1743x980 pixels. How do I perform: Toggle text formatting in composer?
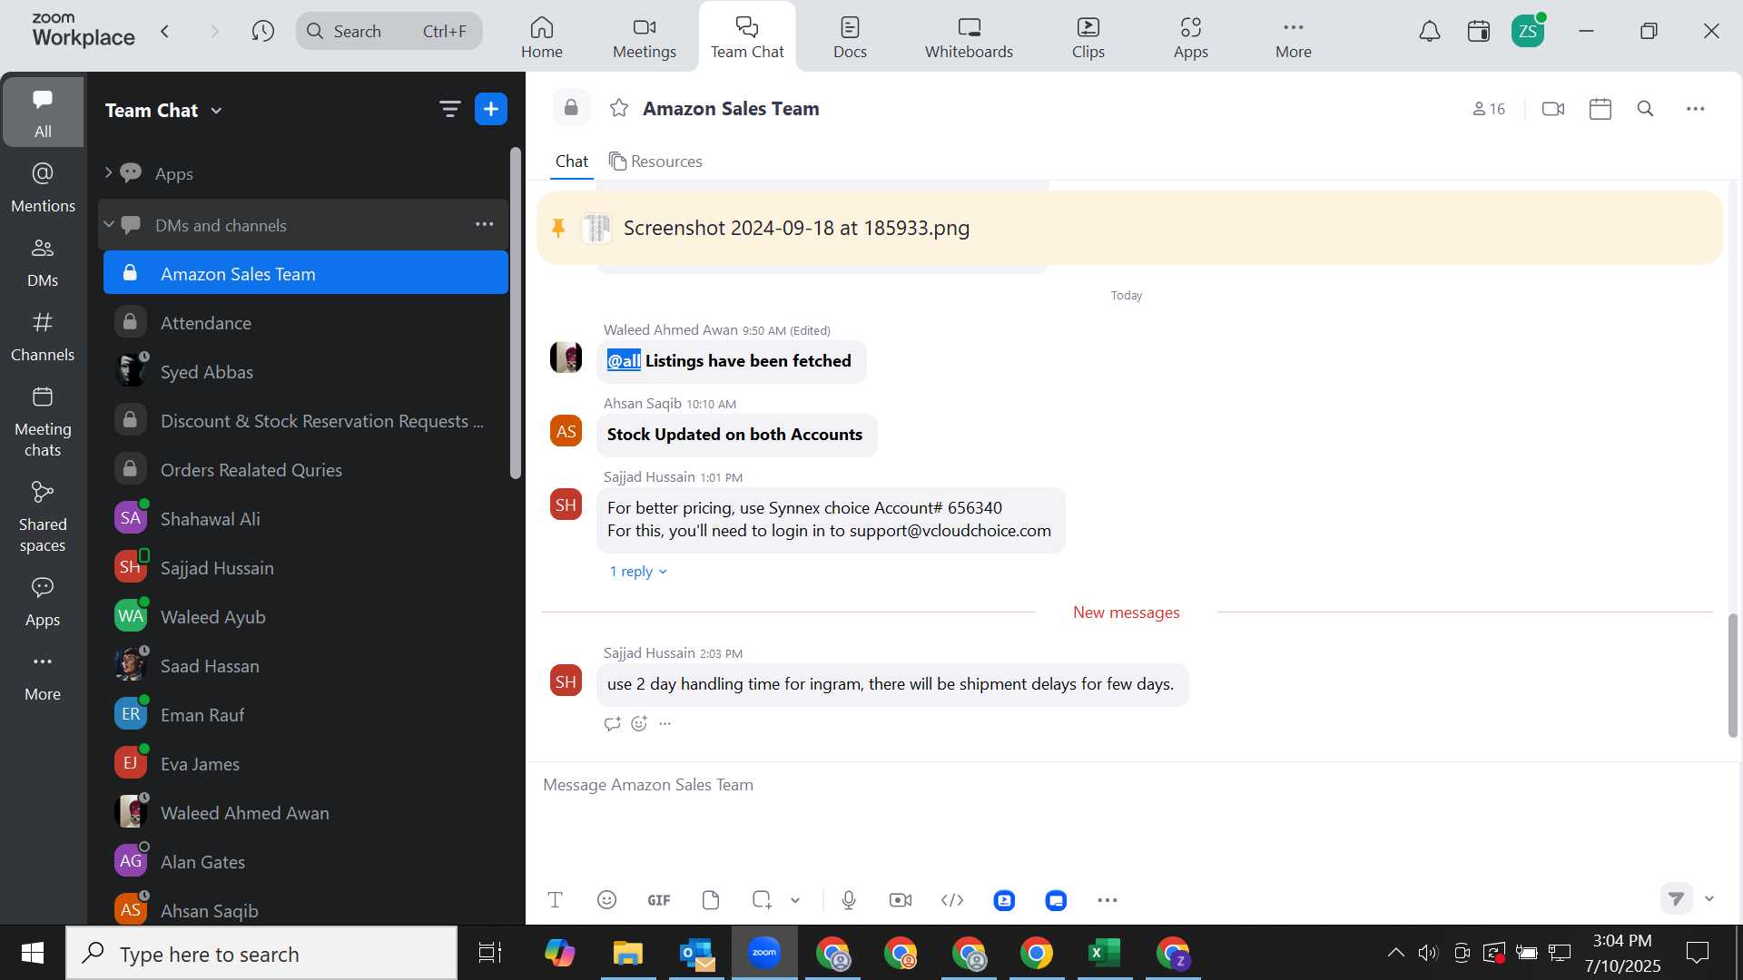click(556, 900)
